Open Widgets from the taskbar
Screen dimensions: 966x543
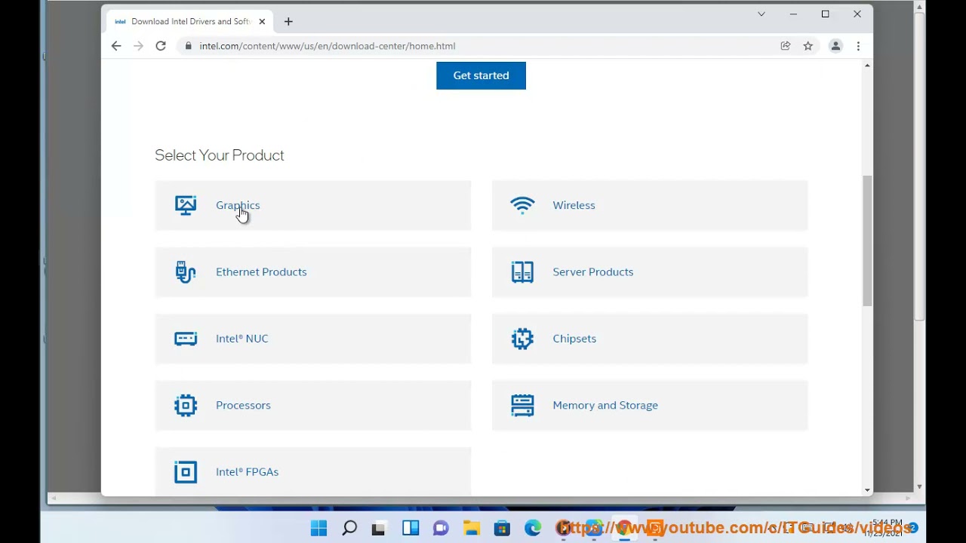(x=411, y=529)
